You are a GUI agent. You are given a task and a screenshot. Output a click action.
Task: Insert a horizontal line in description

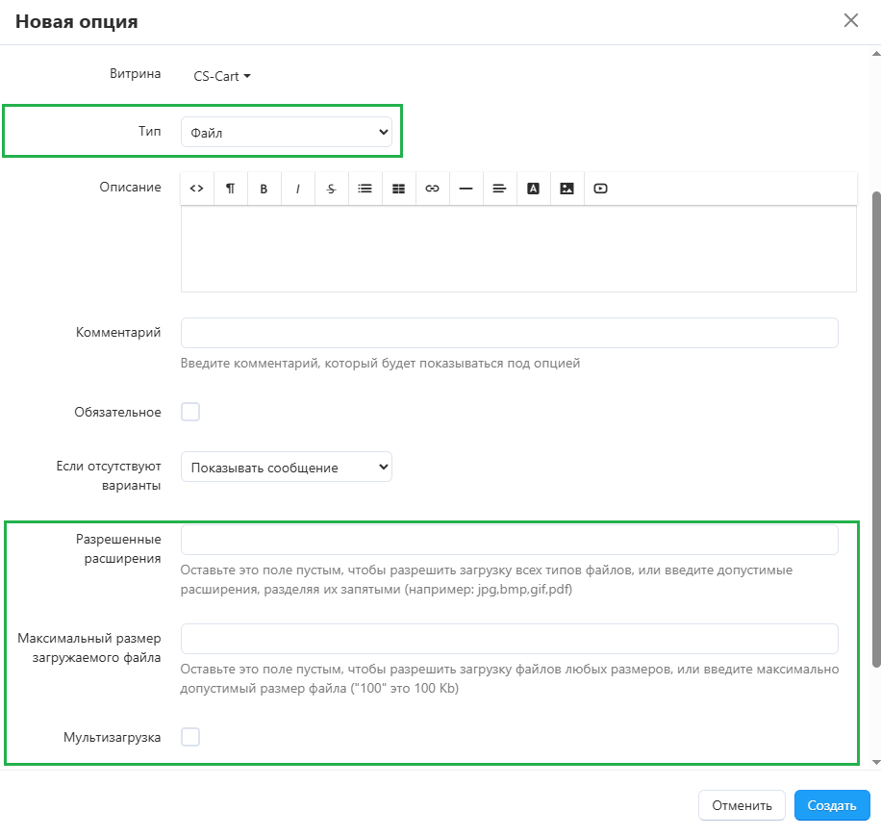click(466, 189)
